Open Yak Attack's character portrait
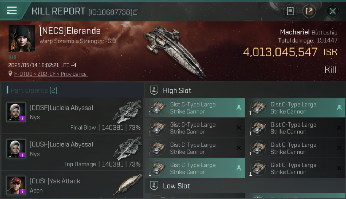346x199 pixels. [16, 185]
